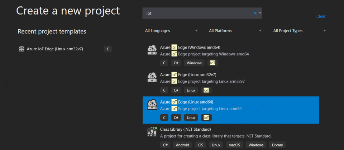Open recent template Azure IoT Edge (Linux arm32v7)
Viewport: 344px width, 150px height.
55,49
